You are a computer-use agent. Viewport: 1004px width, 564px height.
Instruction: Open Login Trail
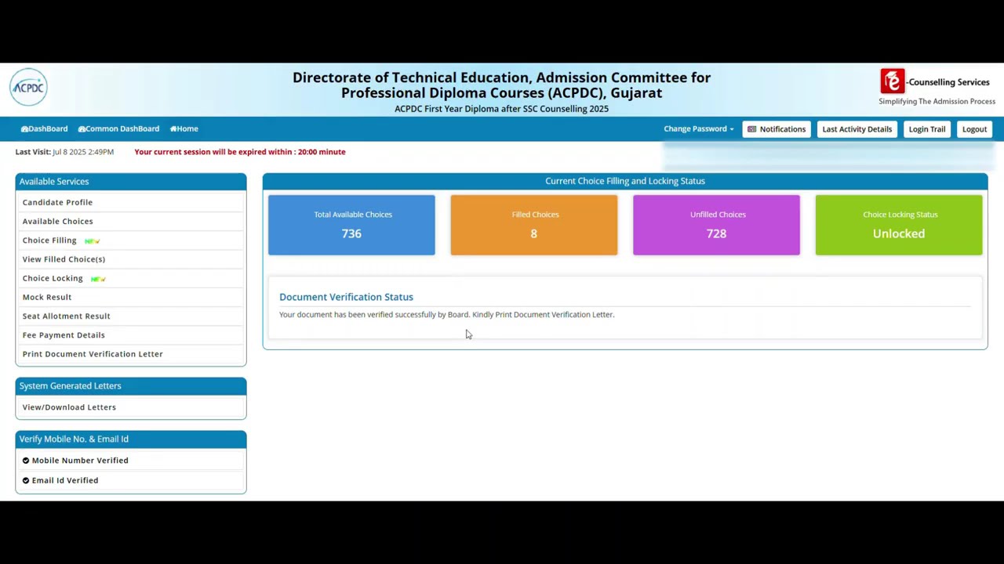[x=927, y=129]
